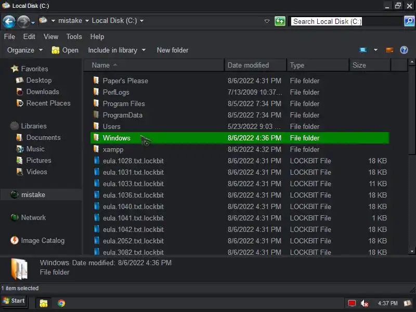Open the Help menu
416x312 pixels.
[x=97, y=36]
